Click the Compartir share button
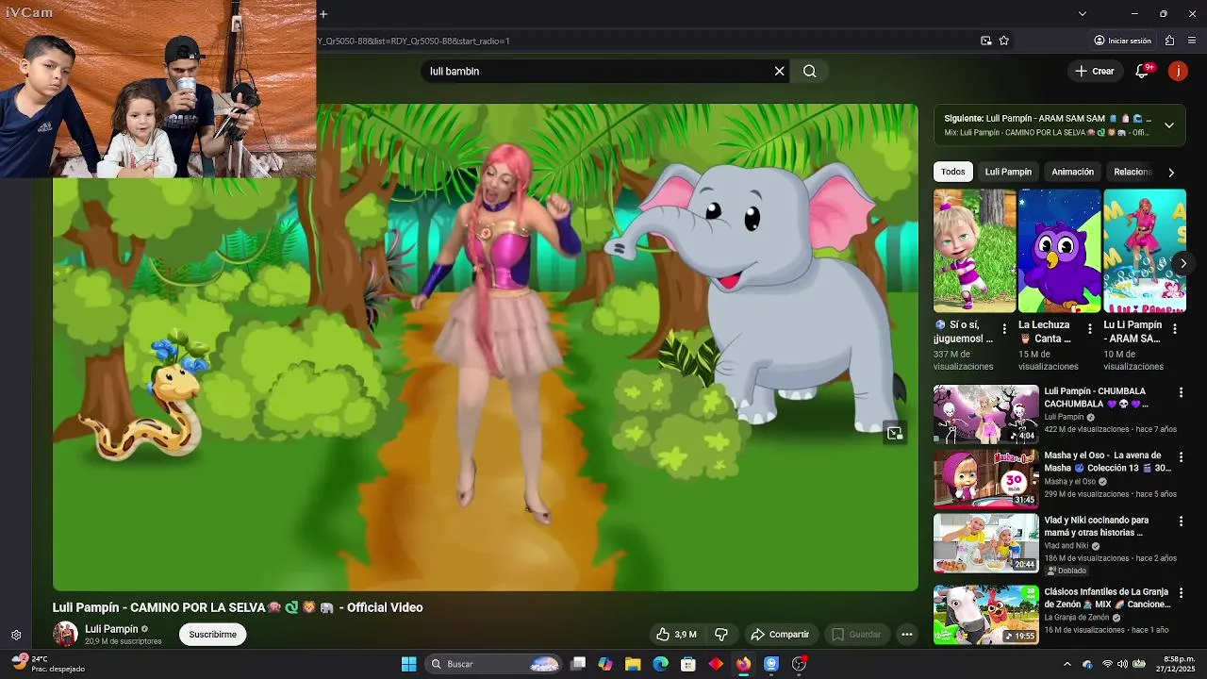The image size is (1207, 679). point(780,635)
